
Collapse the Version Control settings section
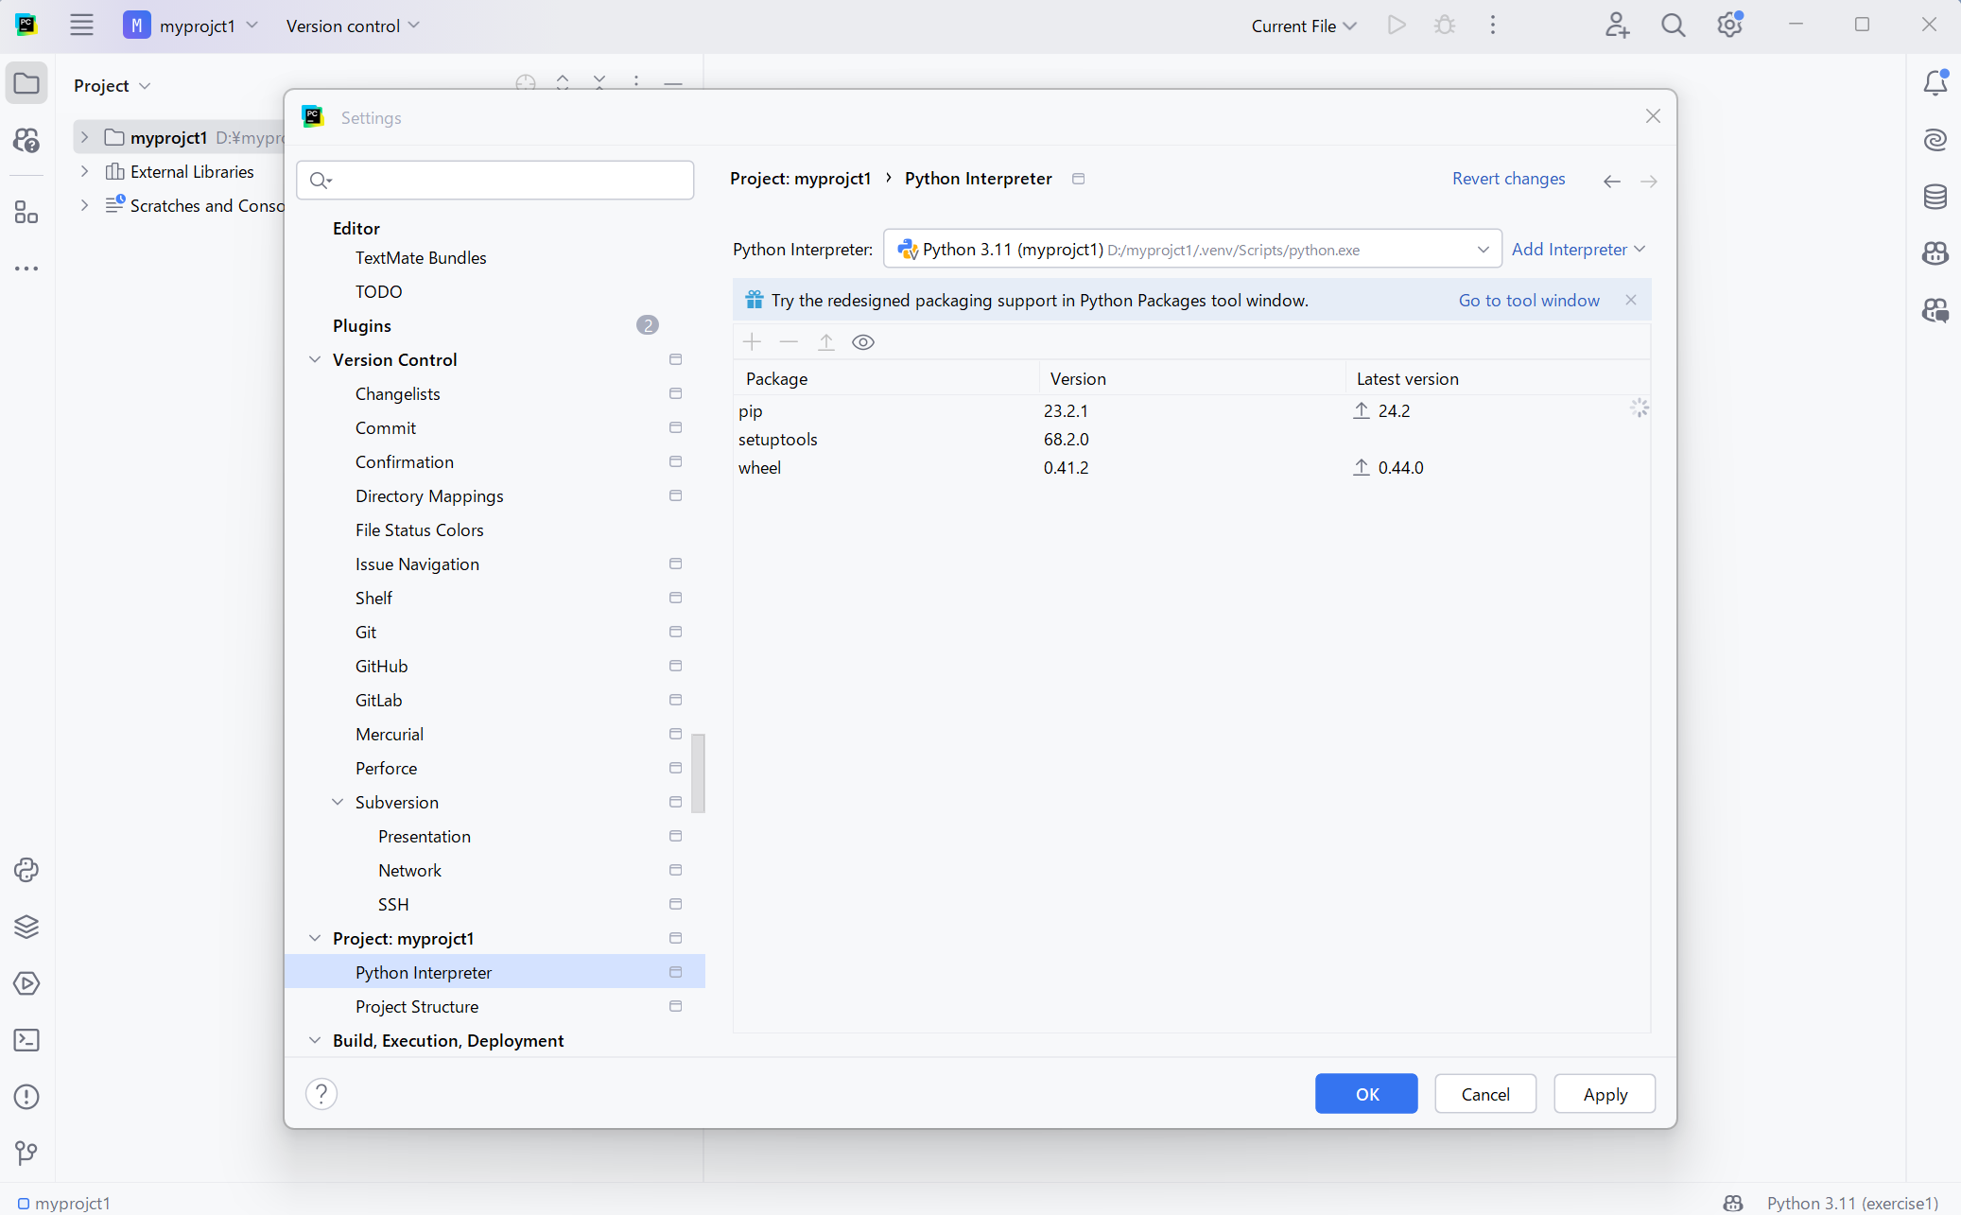click(x=315, y=359)
